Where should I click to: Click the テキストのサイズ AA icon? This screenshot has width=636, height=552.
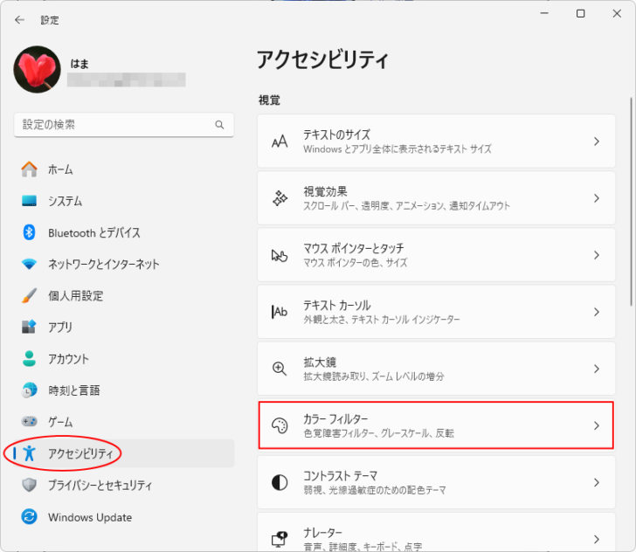pos(280,141)
